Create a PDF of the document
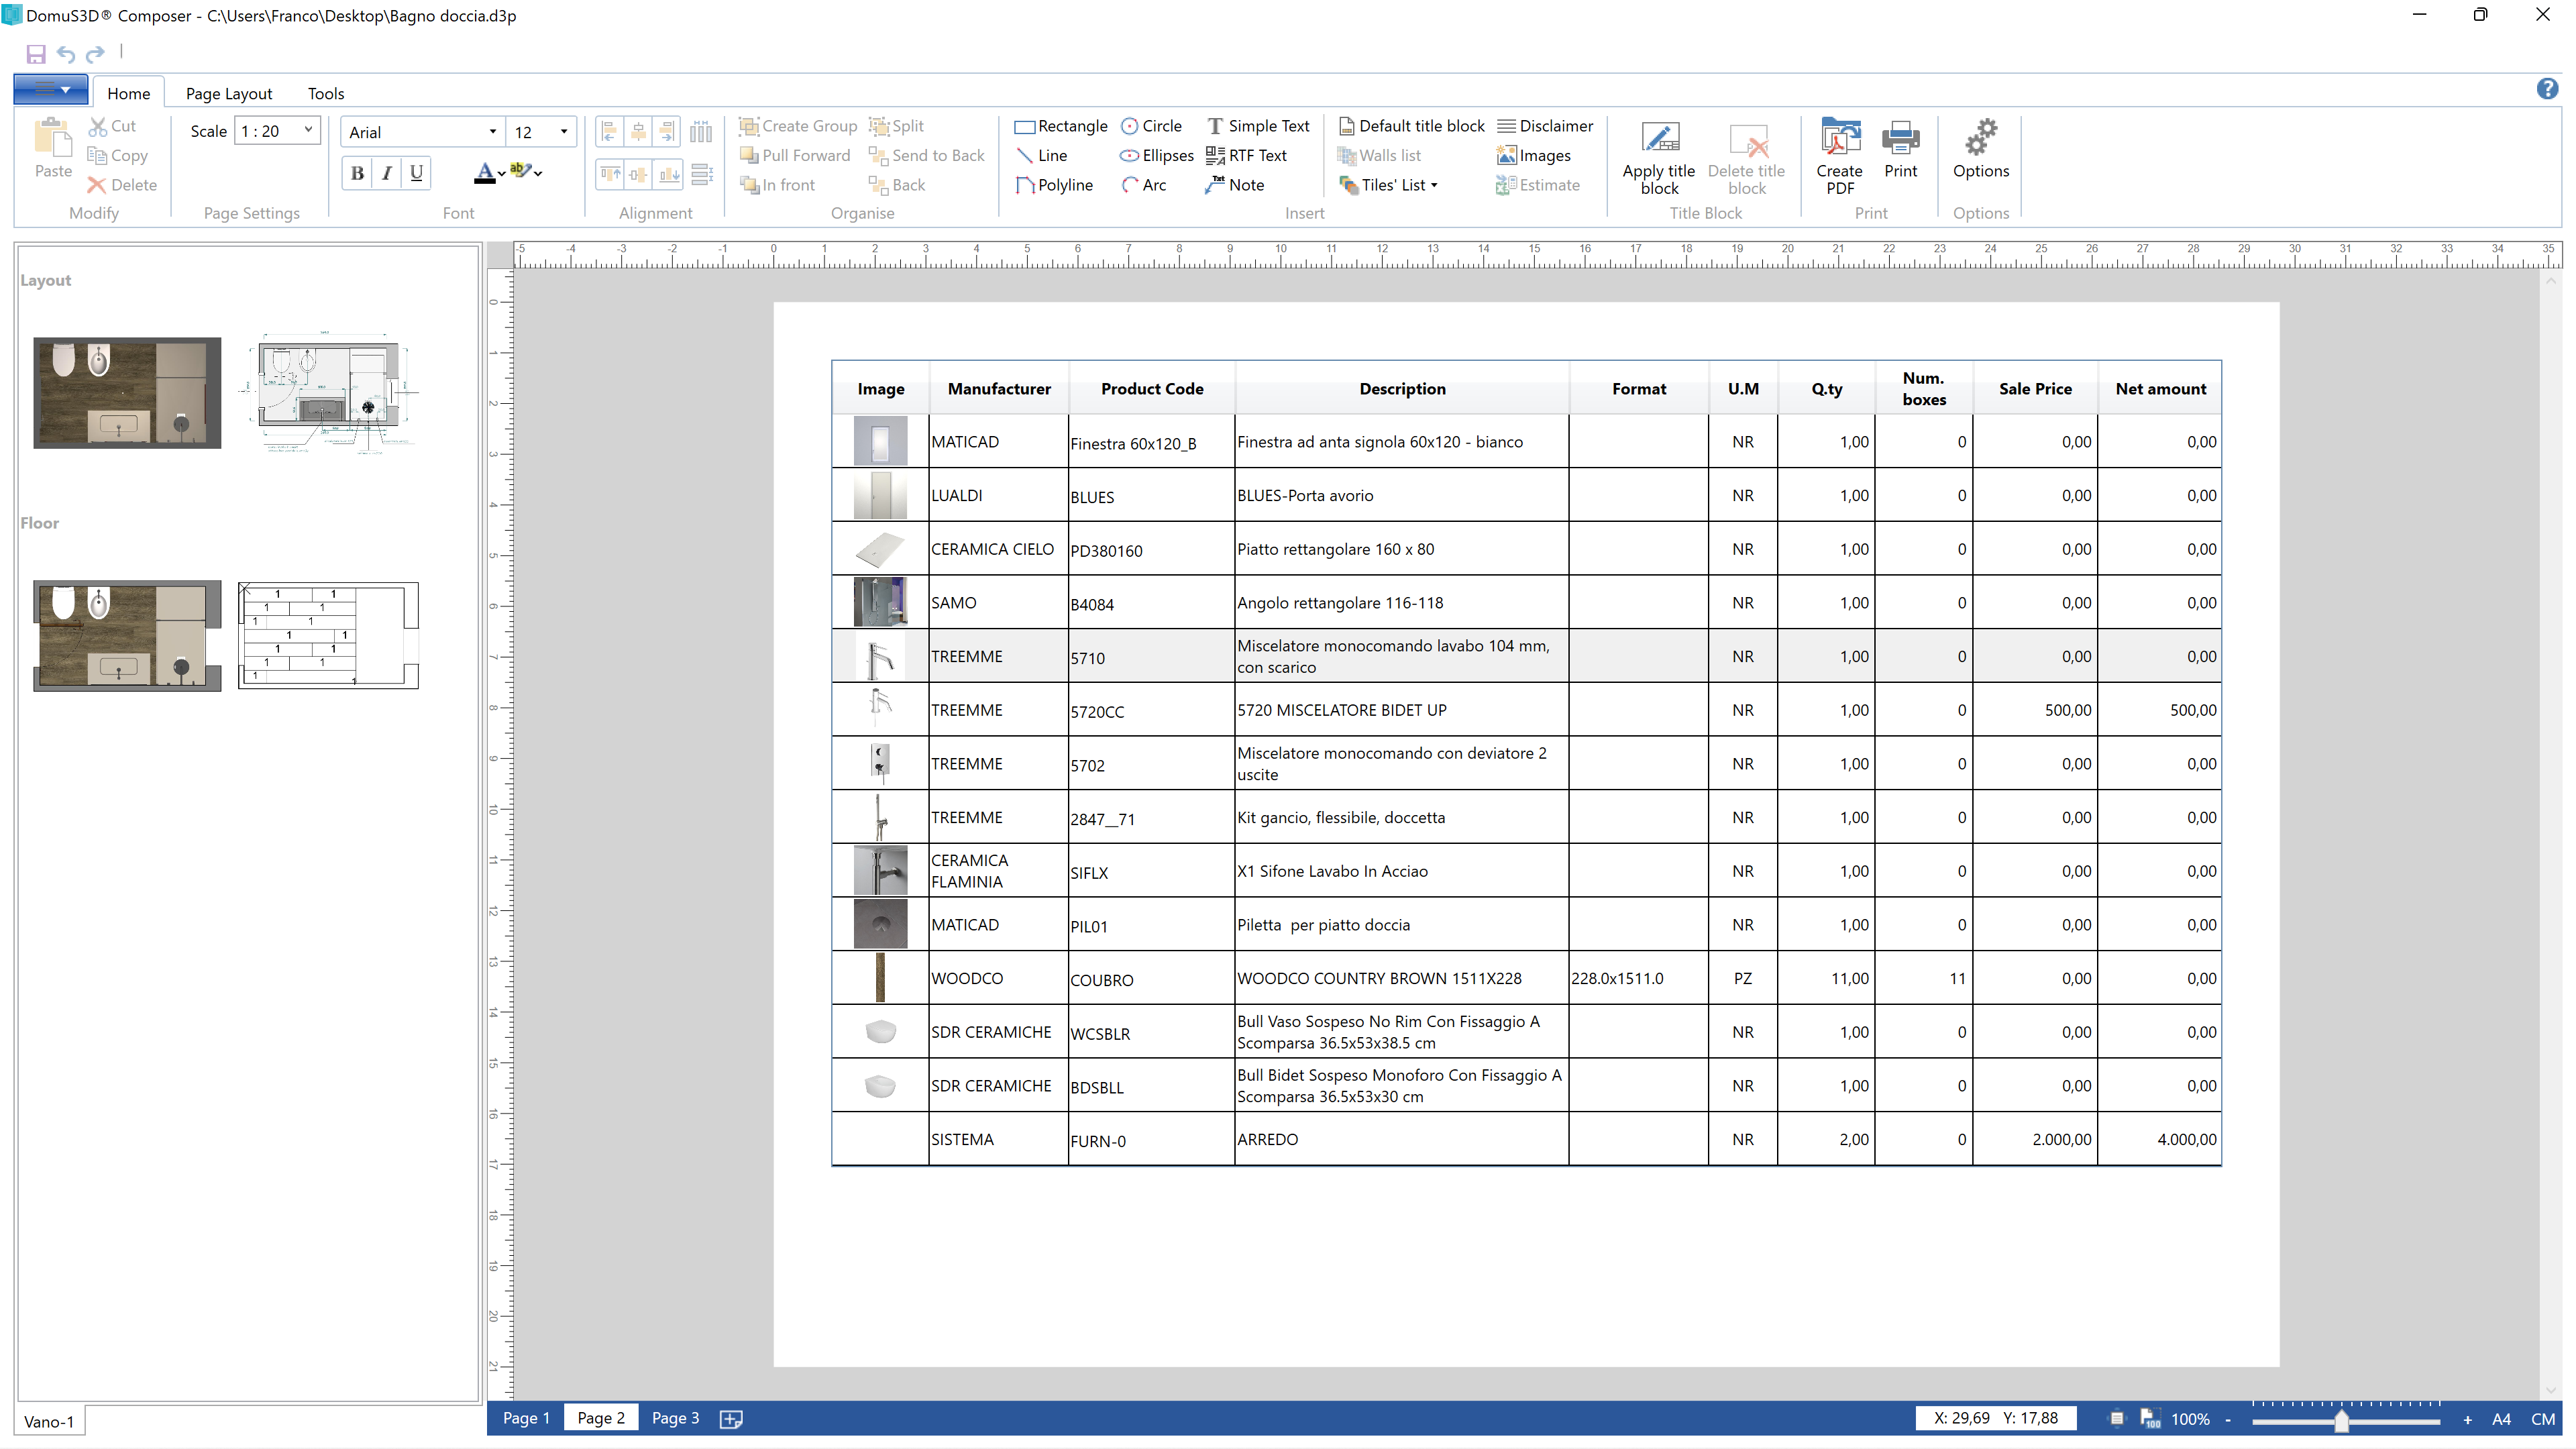Viewport: 2576px width, 1449px height. (x=1840, y=157)
